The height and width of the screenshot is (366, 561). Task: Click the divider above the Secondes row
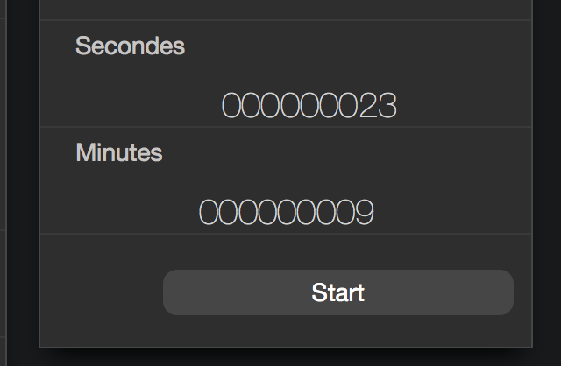tap(286, 20)
